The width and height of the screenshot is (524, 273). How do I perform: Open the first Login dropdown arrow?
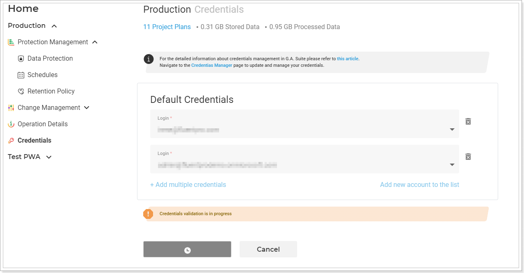452,130
